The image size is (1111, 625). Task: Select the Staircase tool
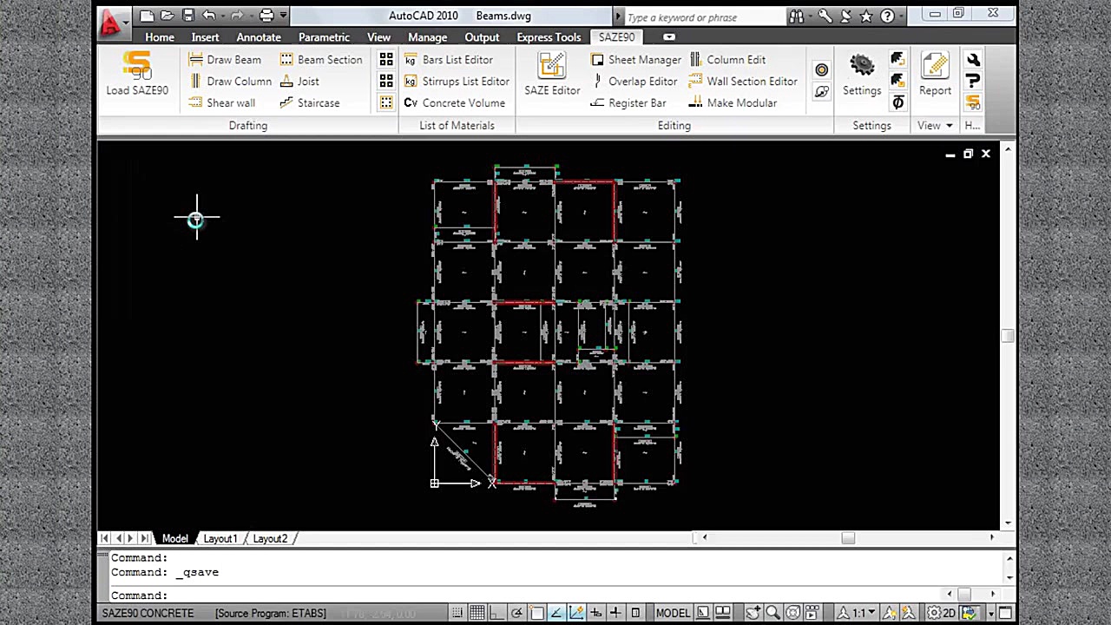(309, 103)
